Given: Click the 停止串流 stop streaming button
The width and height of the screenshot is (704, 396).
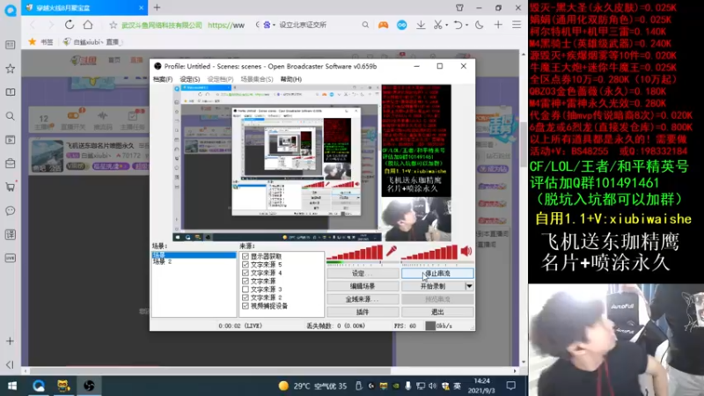Looking at the screenshot, I should pos(437,274).
